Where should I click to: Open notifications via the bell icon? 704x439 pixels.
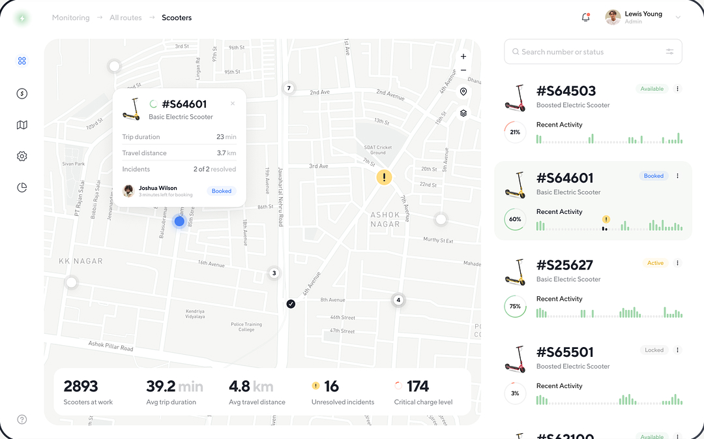tap(585, 18)
